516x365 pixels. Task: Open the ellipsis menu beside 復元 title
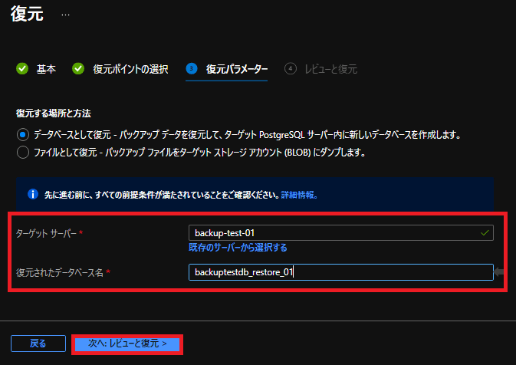(x=65, y=15)
